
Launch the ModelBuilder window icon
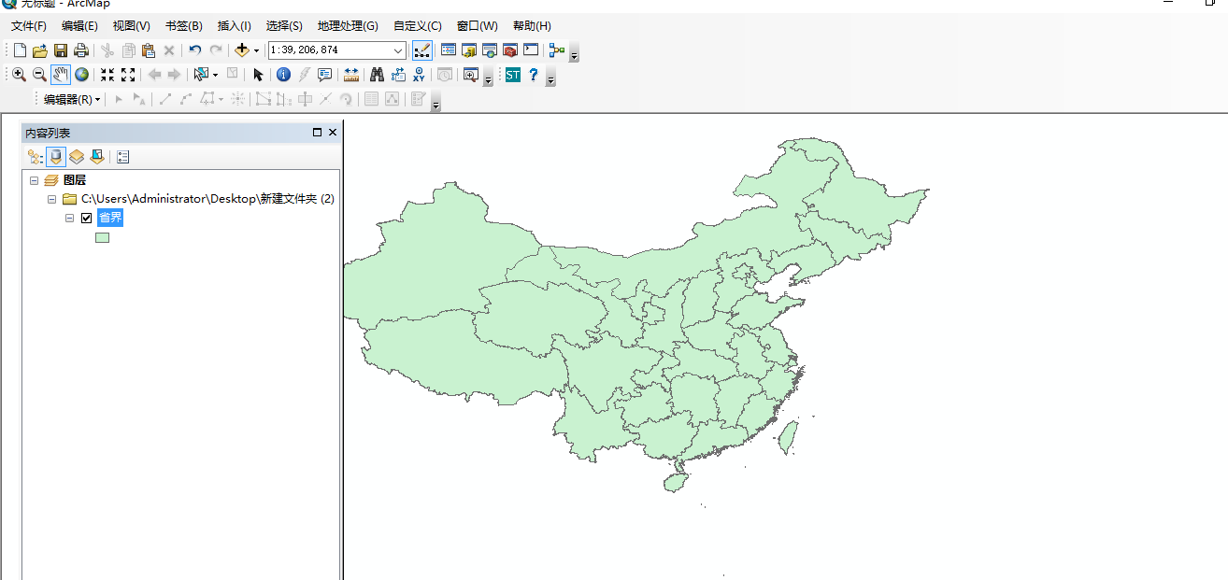[x=557, y=50]
